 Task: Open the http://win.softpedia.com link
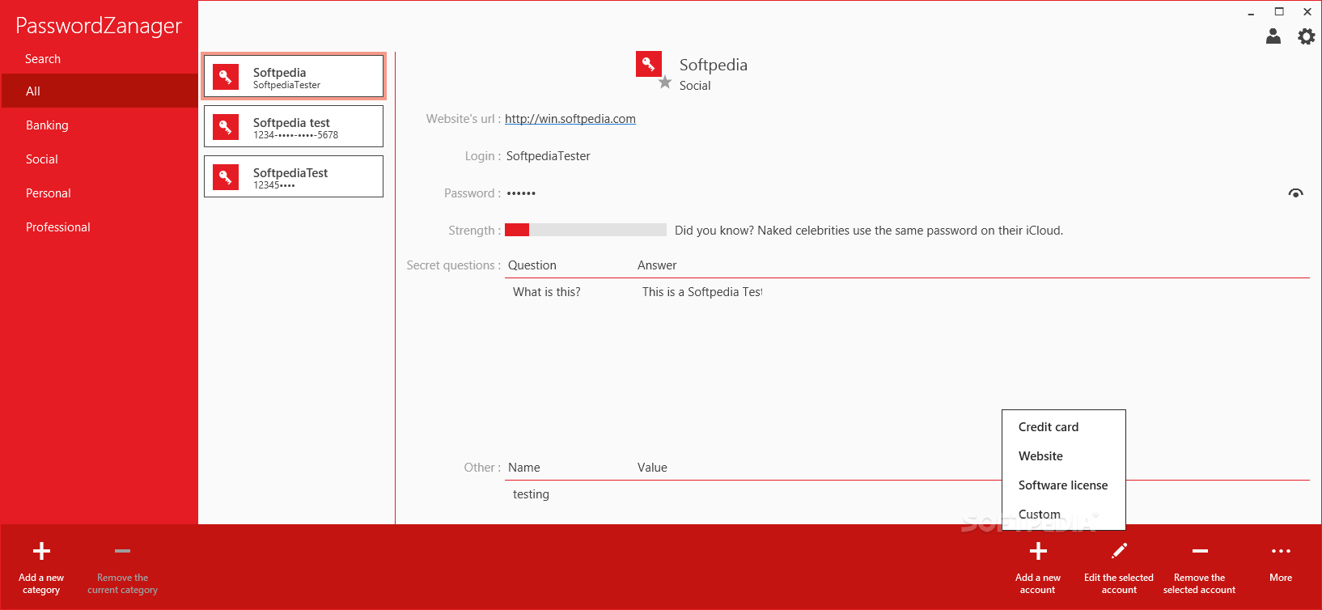(x=570, y=119)
